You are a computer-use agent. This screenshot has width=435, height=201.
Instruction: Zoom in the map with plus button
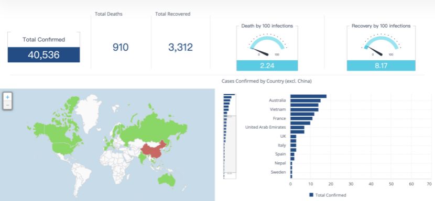7,97
